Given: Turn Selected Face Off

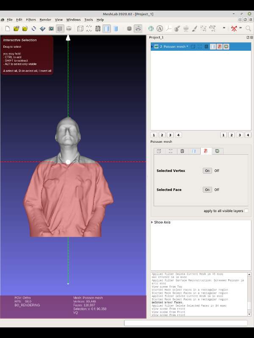Looking at the screenshot, I should click(x=217, y=190).
